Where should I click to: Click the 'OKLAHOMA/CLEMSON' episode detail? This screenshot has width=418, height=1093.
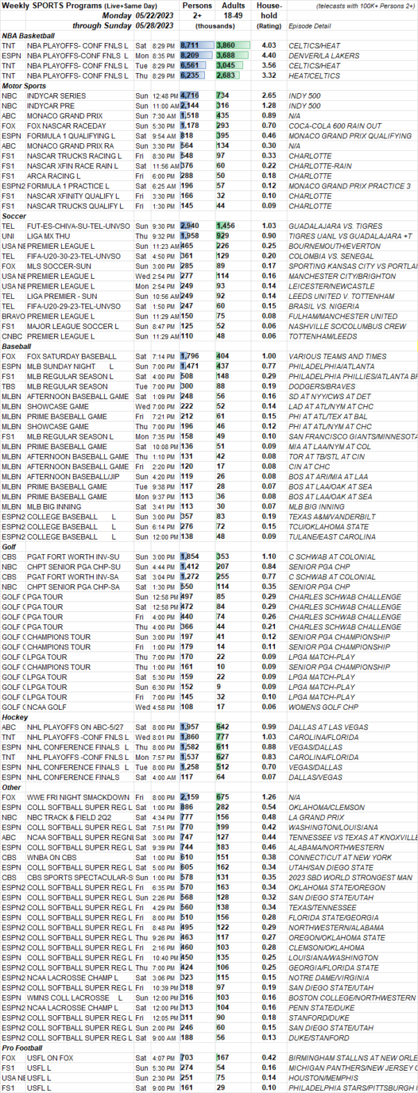pyautogui.click(x=323, y=807)
